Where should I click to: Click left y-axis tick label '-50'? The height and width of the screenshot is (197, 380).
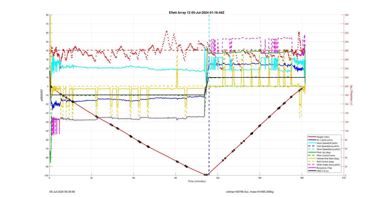click(46, 131)
